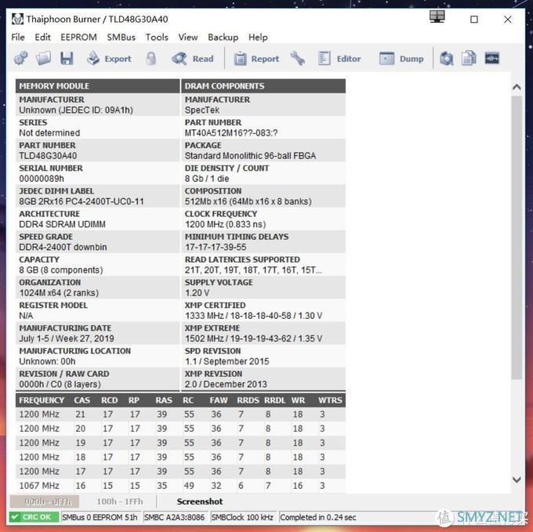Click the Export toolbar button
This screenshot has width=533, height=532.
(109, 59)
